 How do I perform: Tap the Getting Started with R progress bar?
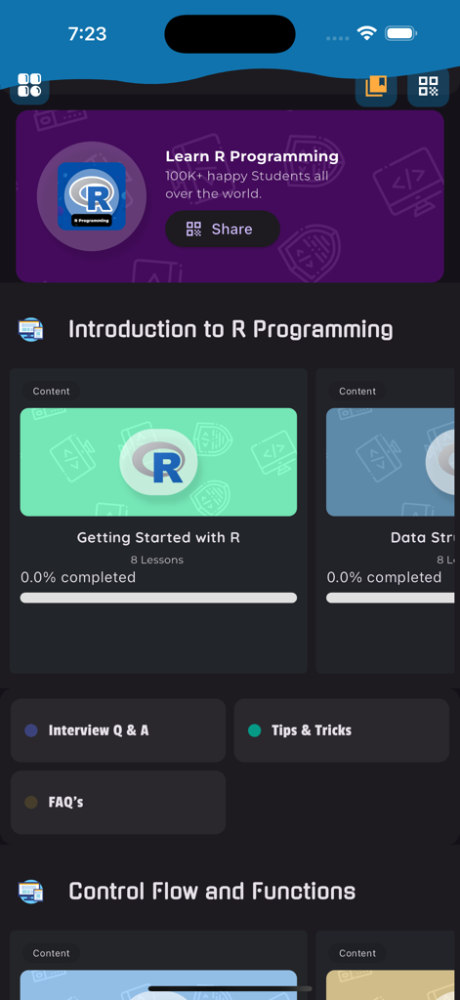point(158,598)
